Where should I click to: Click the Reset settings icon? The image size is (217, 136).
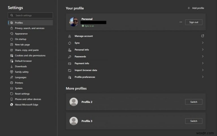[x=12, y=94]
